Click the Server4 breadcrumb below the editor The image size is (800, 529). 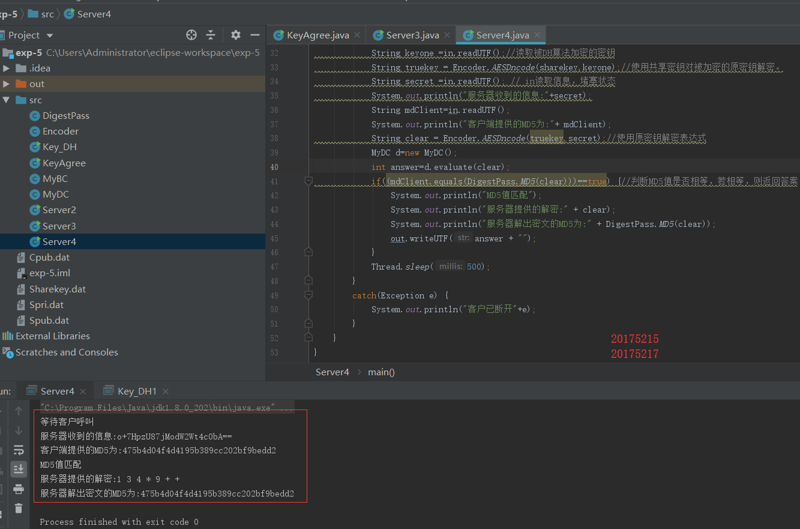click(x=332, y=372)
